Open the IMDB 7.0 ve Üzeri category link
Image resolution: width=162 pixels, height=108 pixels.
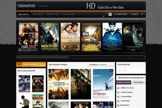coord(127,88)
